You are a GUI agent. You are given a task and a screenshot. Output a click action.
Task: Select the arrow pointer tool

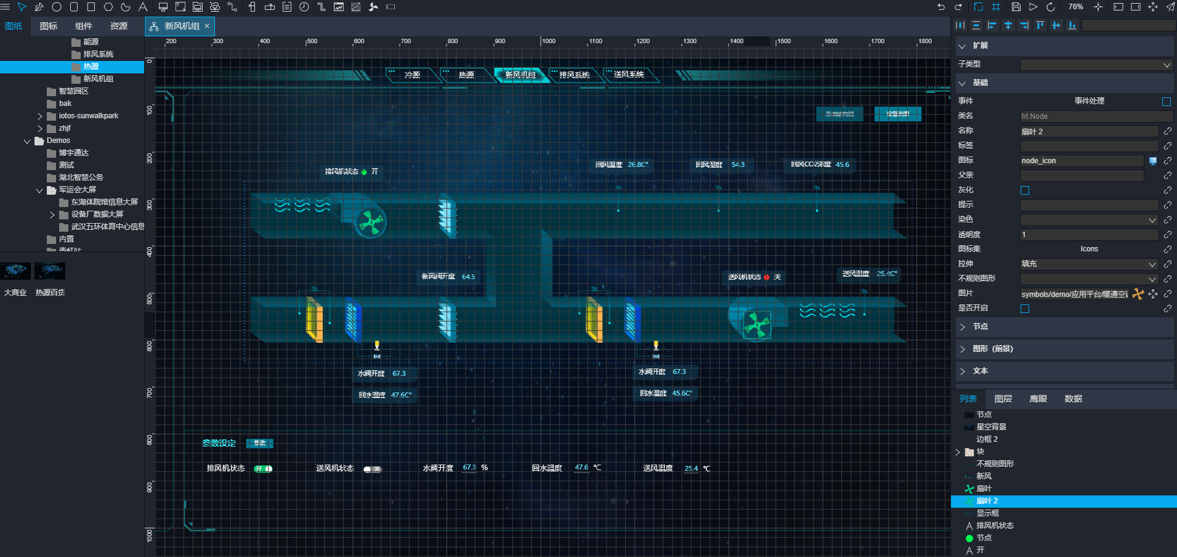[22, 7]
